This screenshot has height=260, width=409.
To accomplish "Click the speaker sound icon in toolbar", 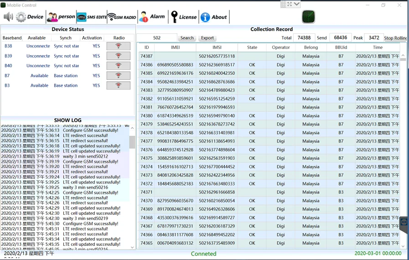I will point(8,17).
